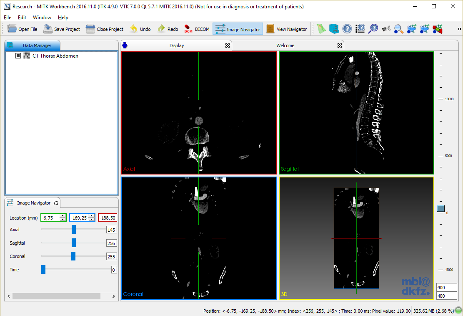Viewport: 463px width, 316px height.
Task: Click the blue figure icon on Display tab
Action: click(125, 45)
